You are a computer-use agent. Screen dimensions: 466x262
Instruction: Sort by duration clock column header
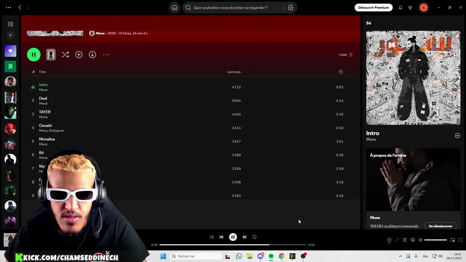point(341,72)
